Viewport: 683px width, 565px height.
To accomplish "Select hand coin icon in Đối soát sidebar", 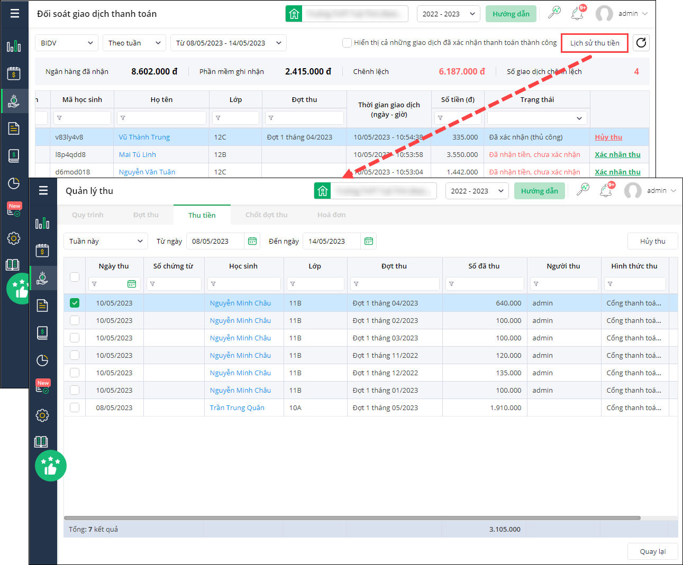I will pos(14,101).
